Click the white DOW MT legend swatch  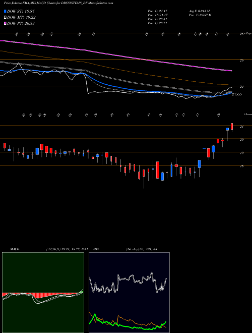click(x=5, y=18)
